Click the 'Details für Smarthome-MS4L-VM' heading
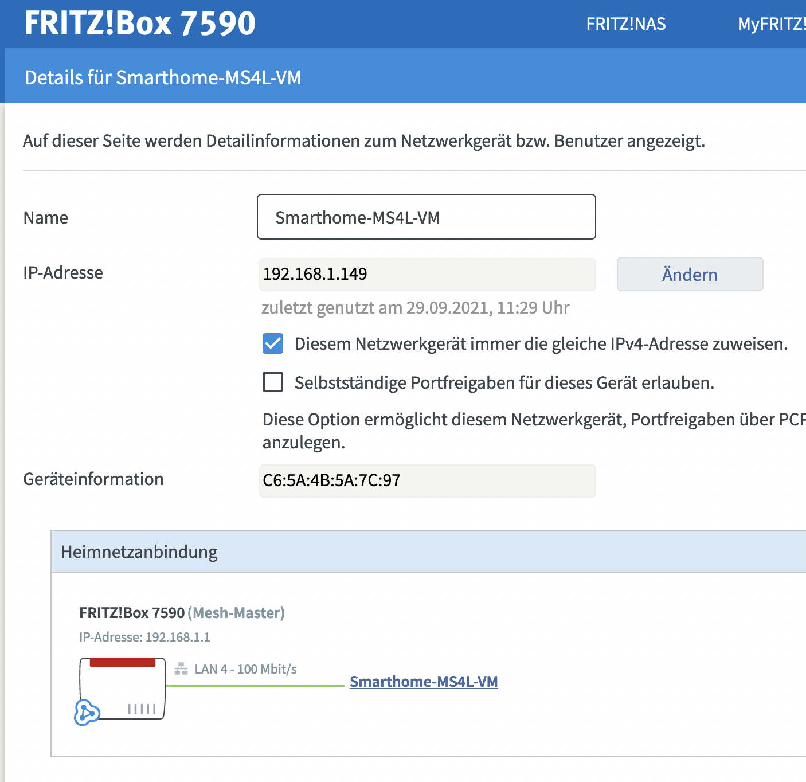The width and height of the screenshot is (806, 782). (x=163, y=77)
